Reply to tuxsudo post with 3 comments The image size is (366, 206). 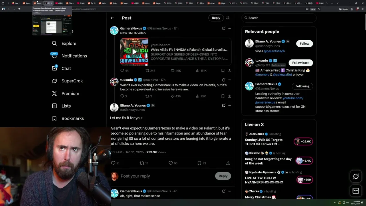tap(124, 96)
